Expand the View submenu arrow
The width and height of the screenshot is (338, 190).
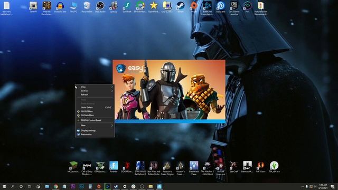pyautogui.click(x=112, y=87)
